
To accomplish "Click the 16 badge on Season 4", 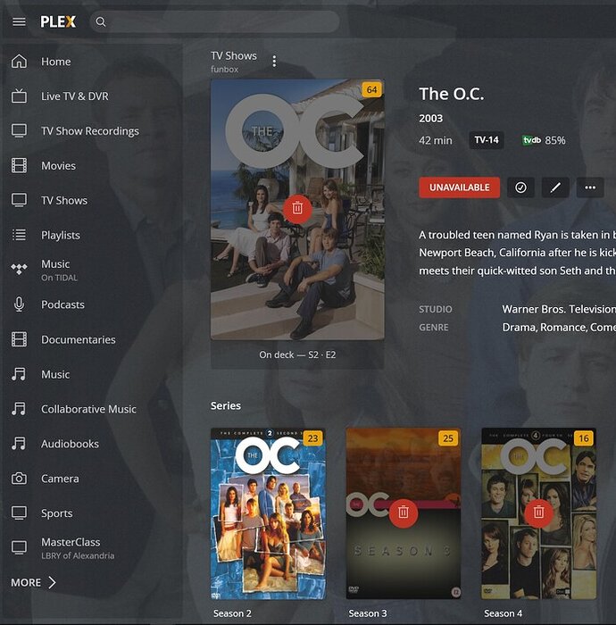I will (x=584, y=438).
